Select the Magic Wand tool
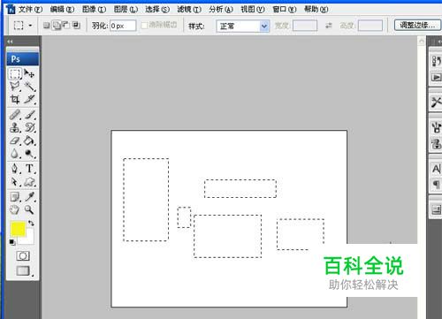Viewport: 442px width, 319px height. point(29,86)
